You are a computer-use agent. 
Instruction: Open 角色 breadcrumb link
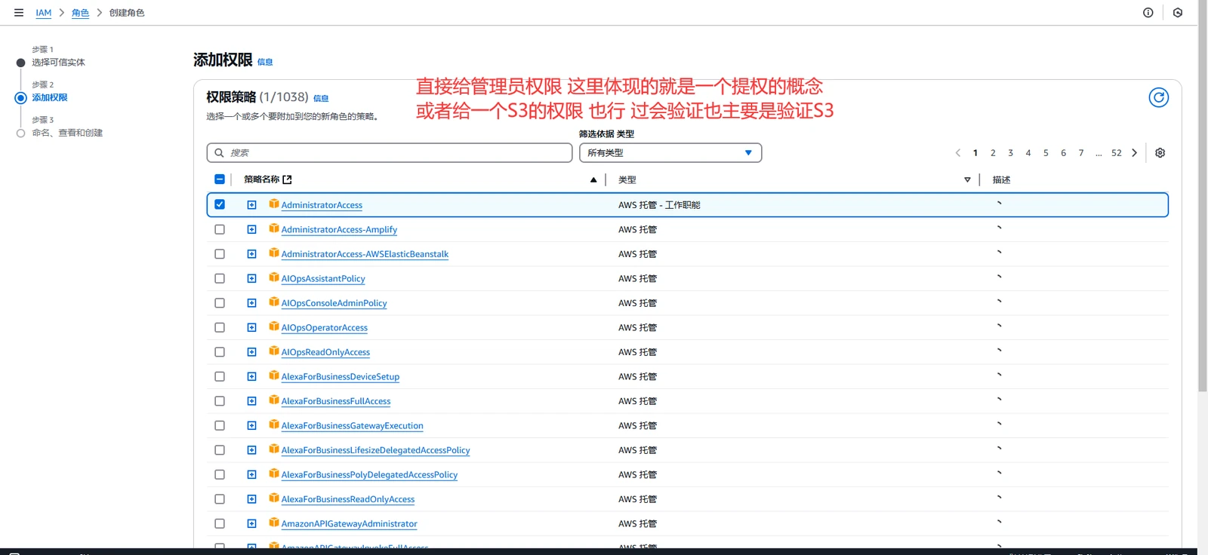tap(80, 13)
